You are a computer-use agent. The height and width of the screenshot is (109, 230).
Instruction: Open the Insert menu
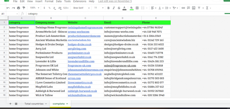pos(39,1)
